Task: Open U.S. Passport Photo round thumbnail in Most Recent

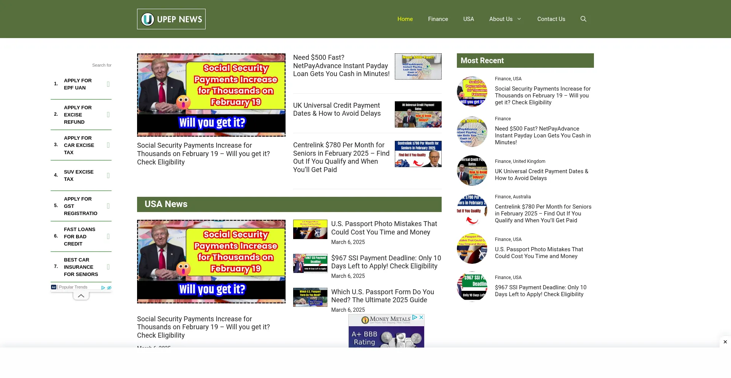Action: 472,249
